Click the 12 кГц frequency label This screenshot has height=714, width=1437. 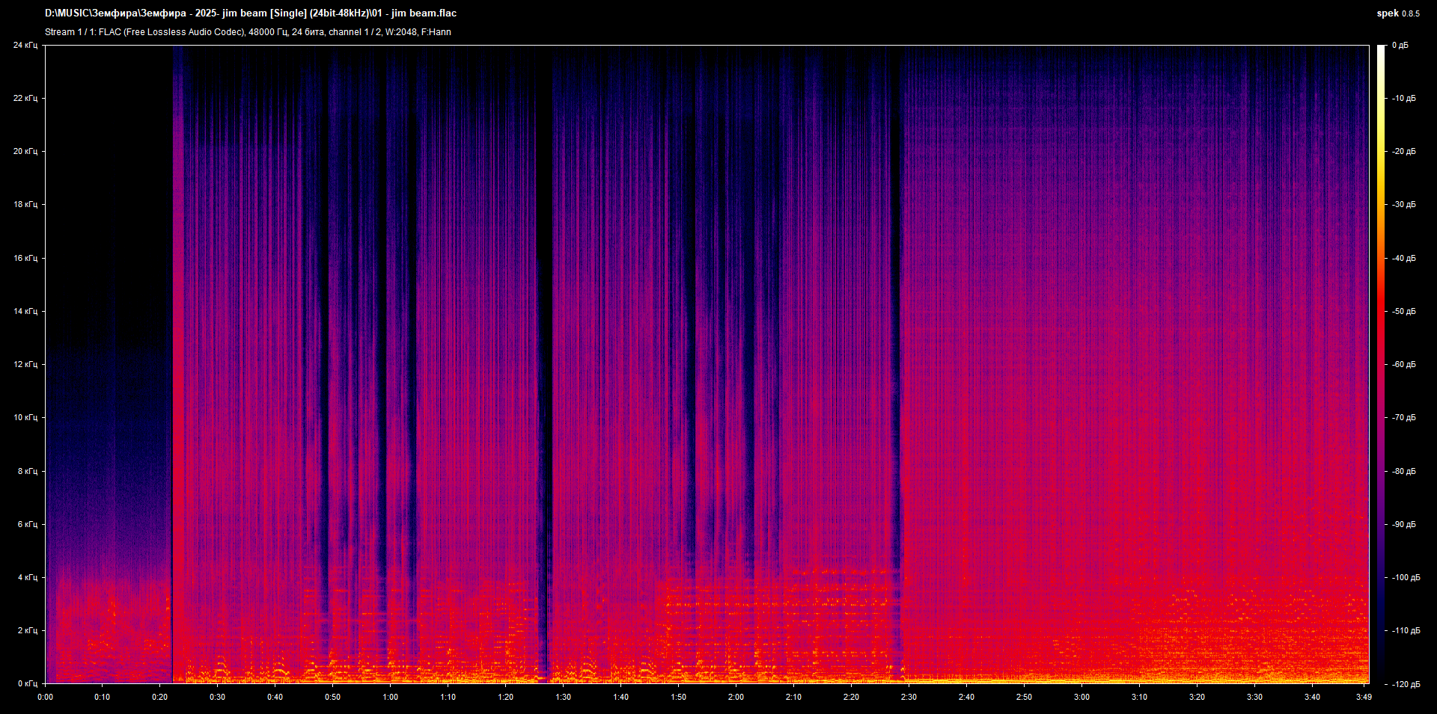click(25, 364)
